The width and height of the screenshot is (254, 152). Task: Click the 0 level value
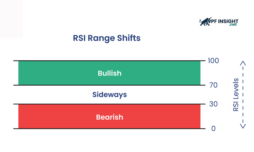pos(213,129)
